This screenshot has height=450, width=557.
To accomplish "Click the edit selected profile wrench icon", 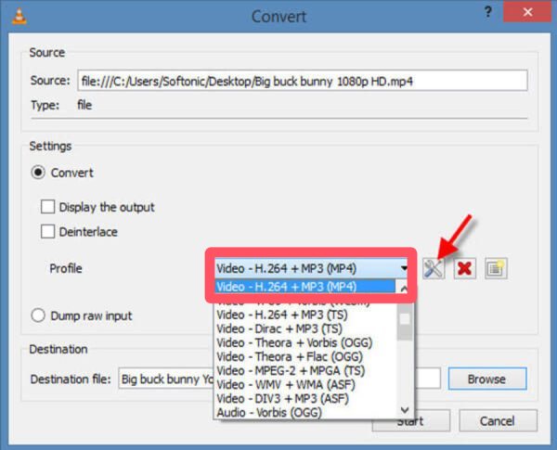I will click(434, 268).
